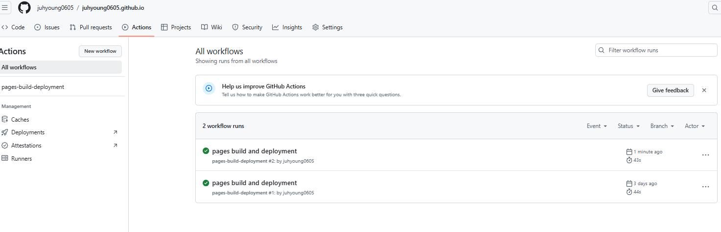This screenshot has width=721, height=232.
Task: Select the Actions tab
Action: point(137,27)
